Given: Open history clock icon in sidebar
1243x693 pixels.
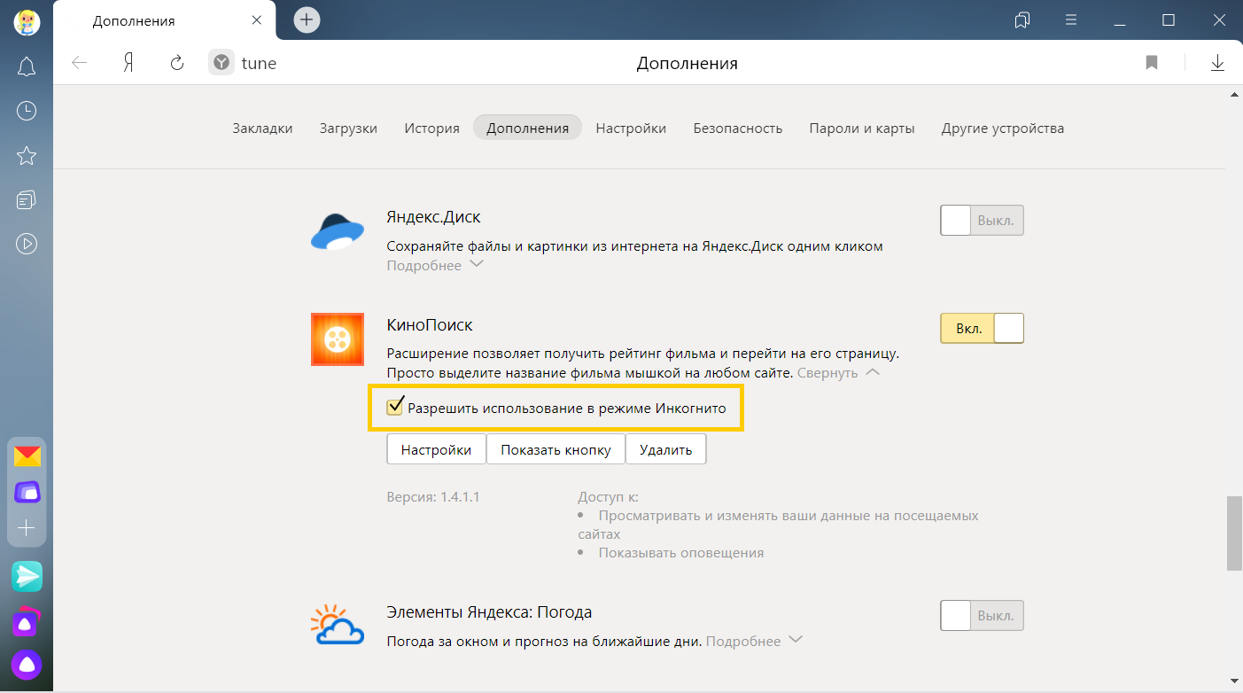Looking at the screenshot, I should (x=27, y=111).
